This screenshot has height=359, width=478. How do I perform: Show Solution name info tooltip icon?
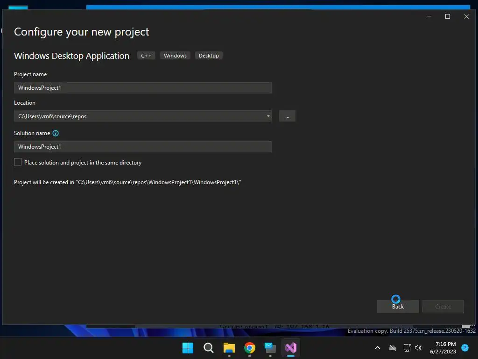[56, 133]
